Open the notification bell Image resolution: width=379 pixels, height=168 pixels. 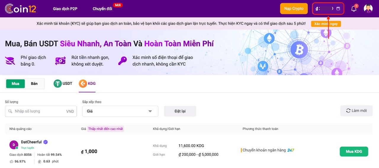[x=354, y=9]
